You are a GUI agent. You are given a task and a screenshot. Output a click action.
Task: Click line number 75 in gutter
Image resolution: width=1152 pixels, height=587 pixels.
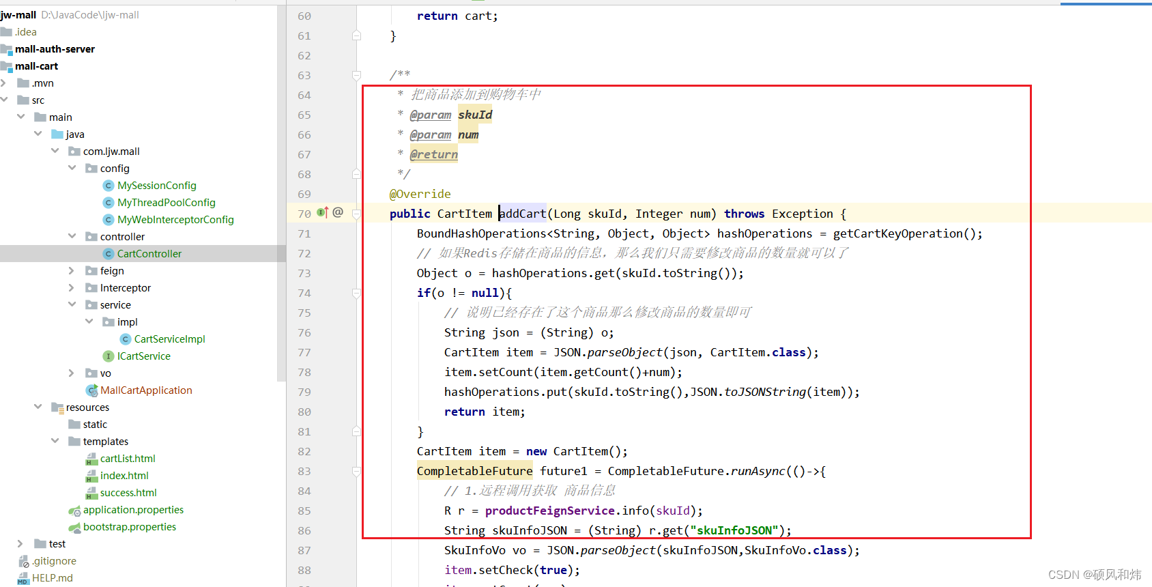pos(304,313)
